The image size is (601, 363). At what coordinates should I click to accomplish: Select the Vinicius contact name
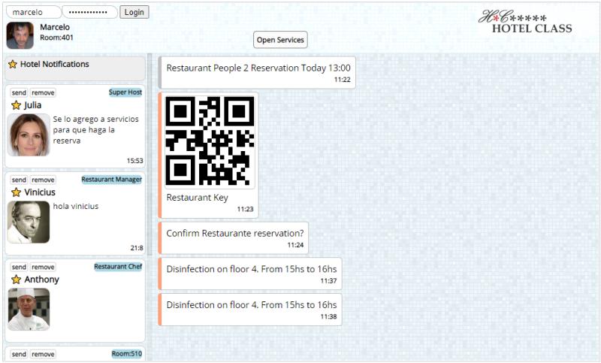(x=40, y=192)
